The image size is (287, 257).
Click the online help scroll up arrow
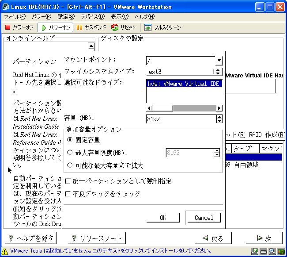click(91, 46)
